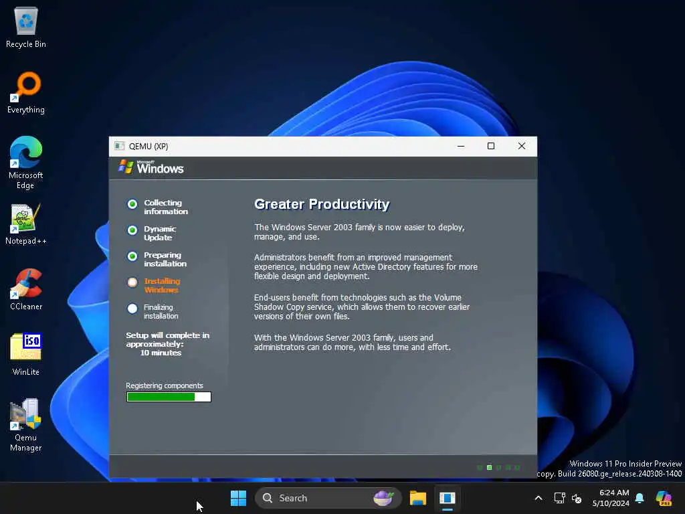
Task: Launch Notepad++ desktop shortcut
Action: (x=26, y=224)
